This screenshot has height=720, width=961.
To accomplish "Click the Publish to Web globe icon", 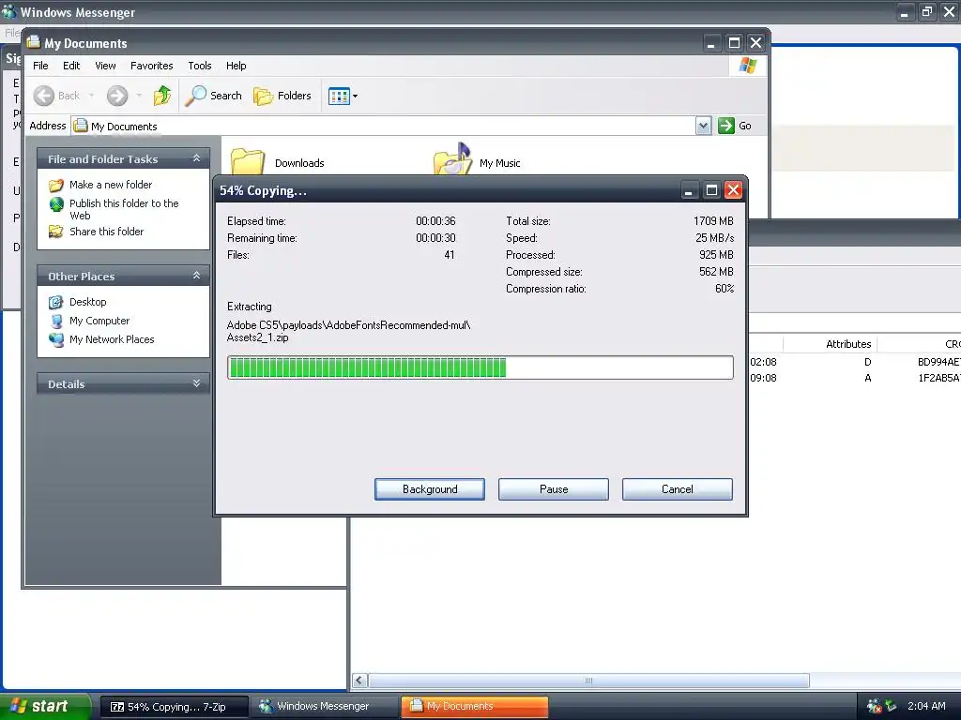I will click(x=56, y=203).
